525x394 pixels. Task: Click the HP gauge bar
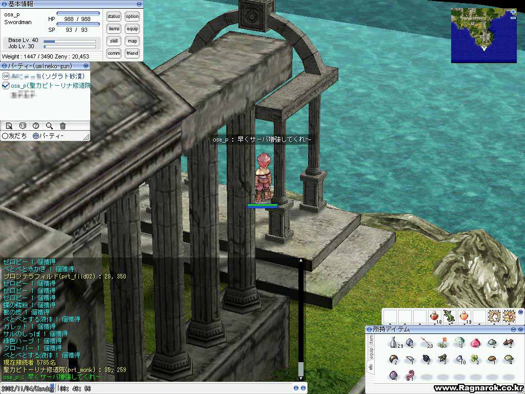pyautogui.click(x=78, y=14)
